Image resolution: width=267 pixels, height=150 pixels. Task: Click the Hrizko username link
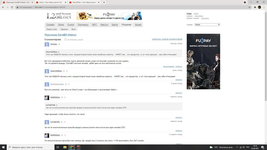(x=54, y=44)
